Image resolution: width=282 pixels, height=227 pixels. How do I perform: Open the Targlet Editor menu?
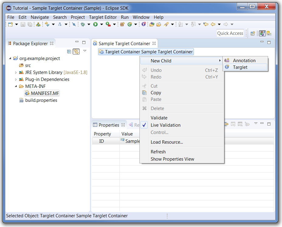click(x=103, y=17)
